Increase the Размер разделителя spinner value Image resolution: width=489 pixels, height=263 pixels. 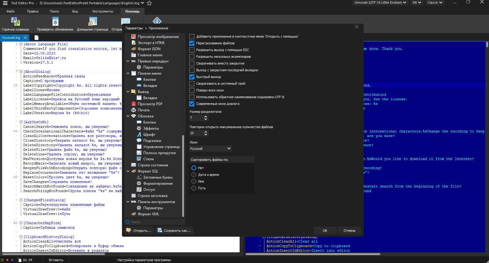click(x=206, y=117)
